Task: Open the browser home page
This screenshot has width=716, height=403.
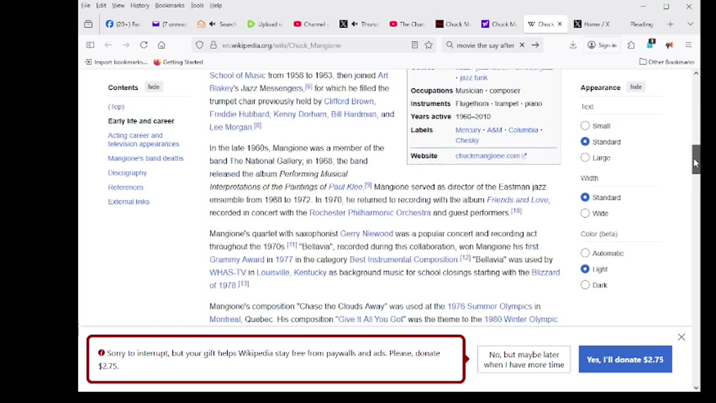Action: (x=162, y=45)
